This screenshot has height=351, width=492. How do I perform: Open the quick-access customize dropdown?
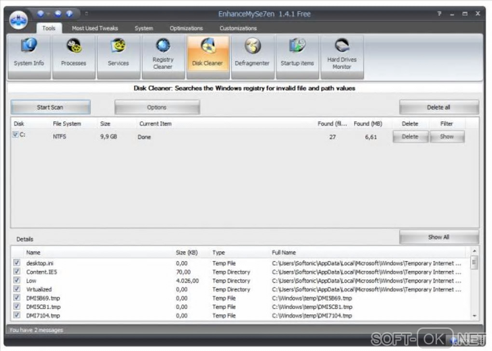click(x=86, y=13)
